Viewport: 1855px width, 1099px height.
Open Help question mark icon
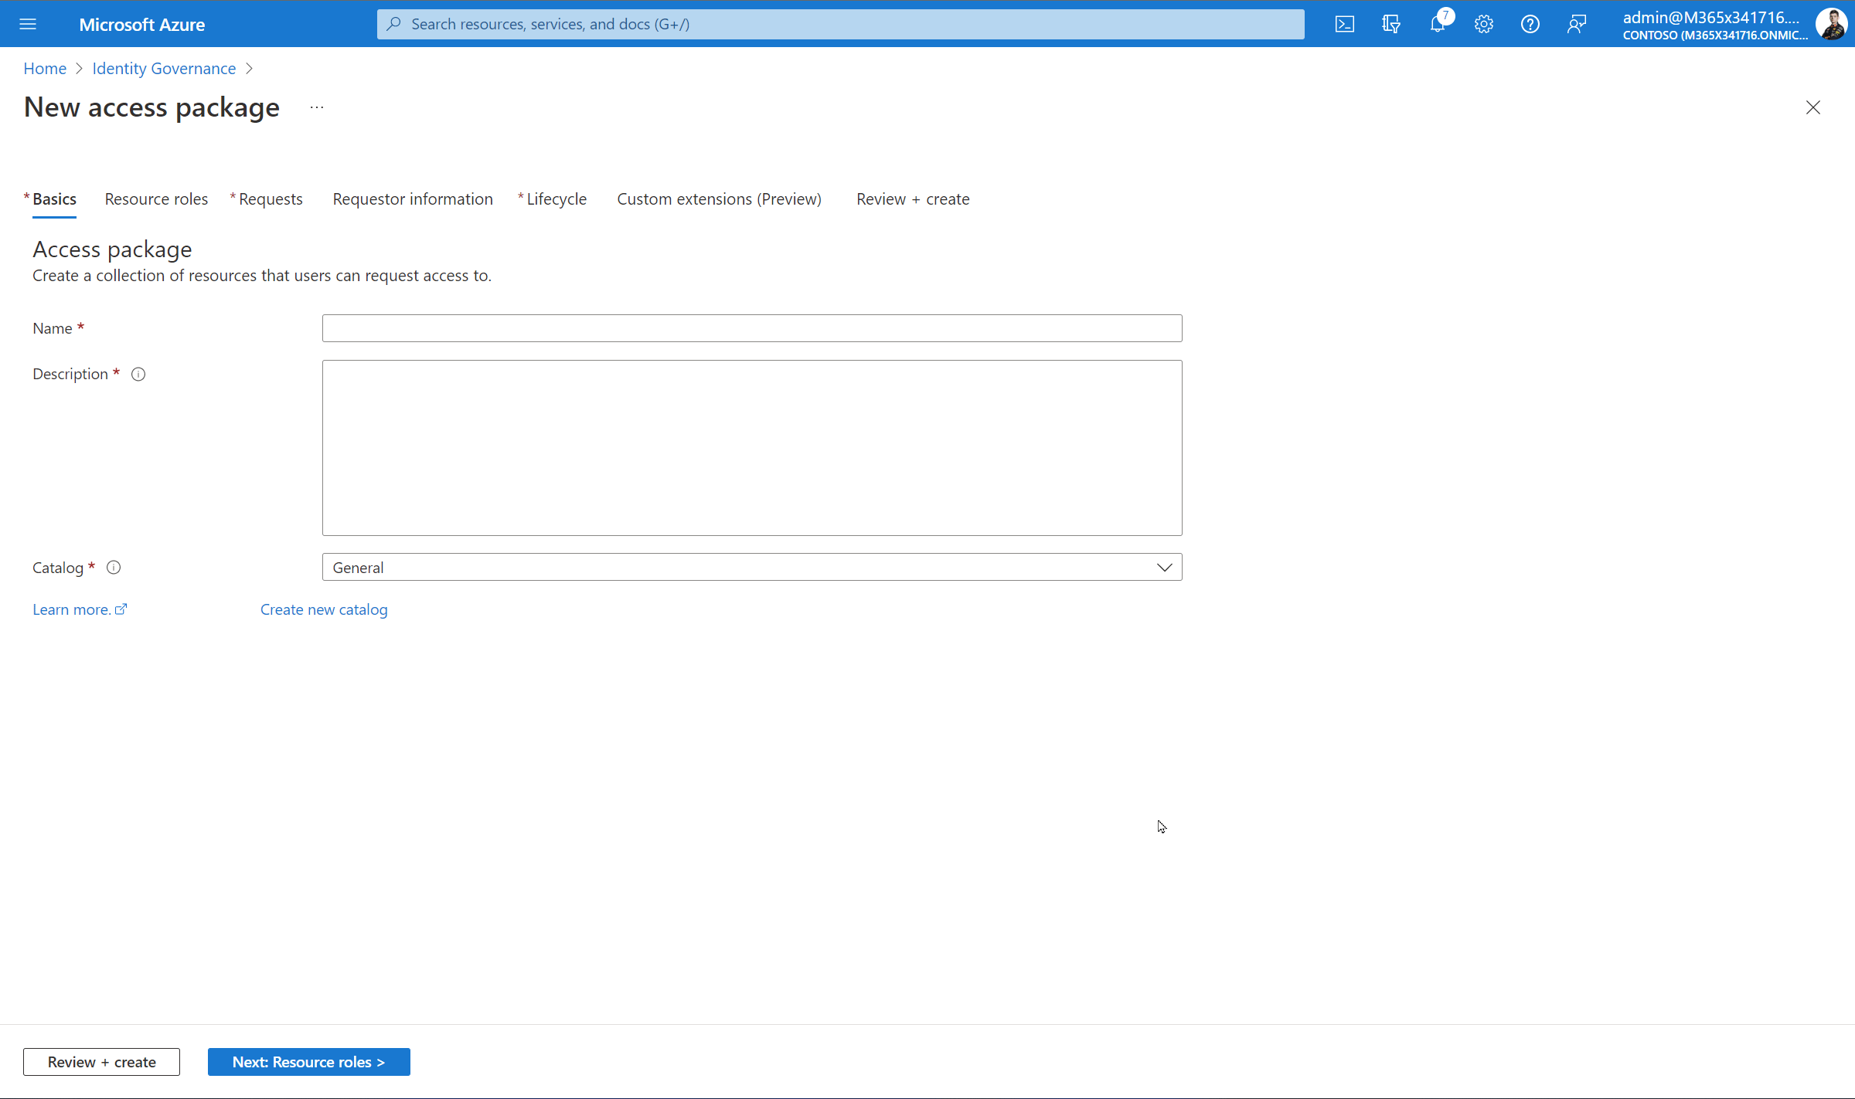point(1530,24)
